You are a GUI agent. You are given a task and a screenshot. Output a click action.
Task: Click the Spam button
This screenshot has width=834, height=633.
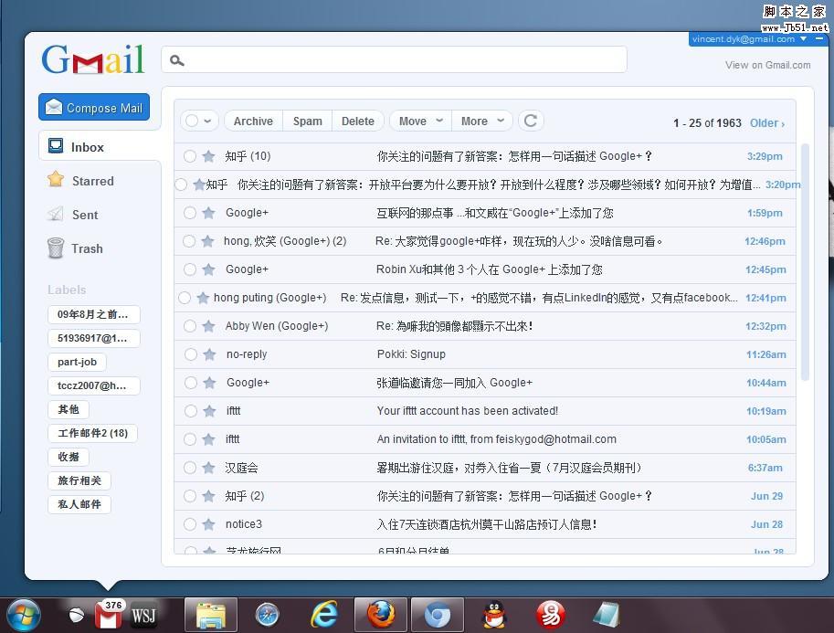coord(308,121)
